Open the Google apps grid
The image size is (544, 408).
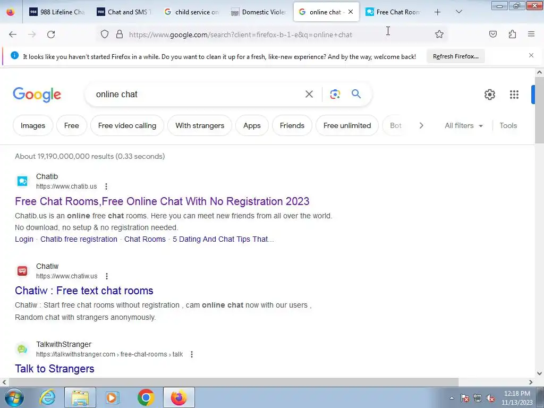click(514, 95)
